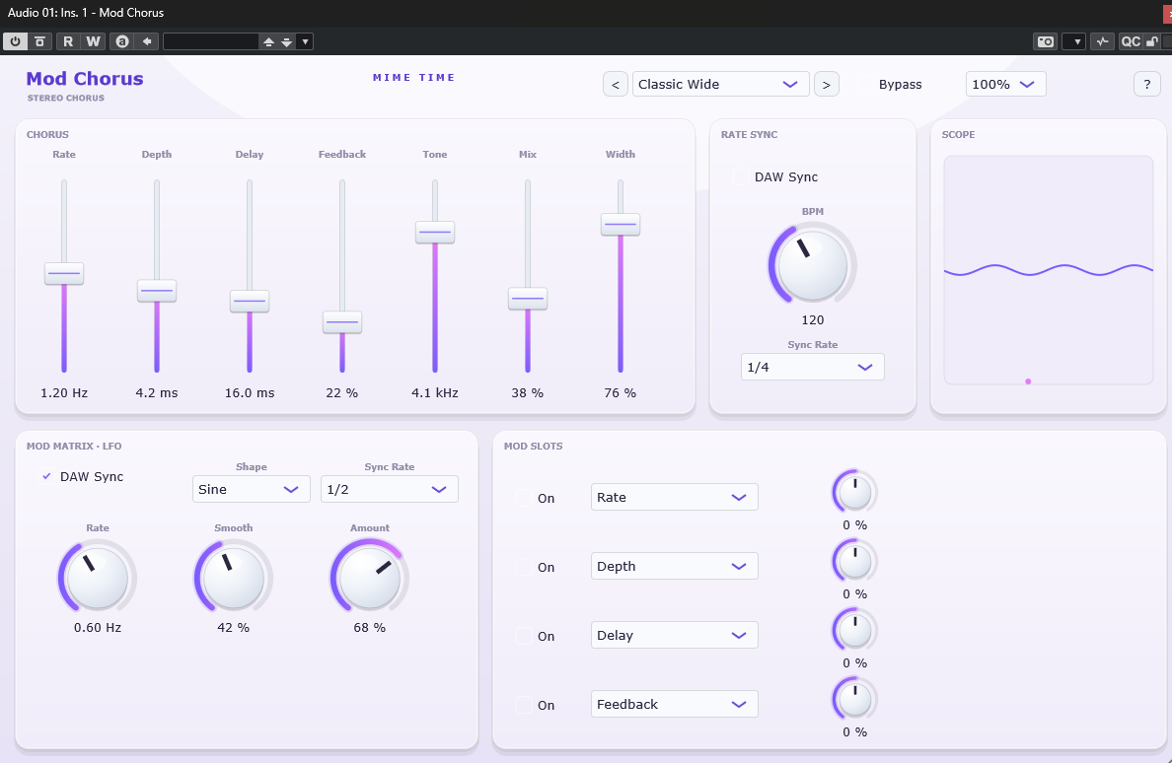Enable the On checkbox for Delay slot
This screenshot has width=1172, height=763.
click(x=524, y=636)
